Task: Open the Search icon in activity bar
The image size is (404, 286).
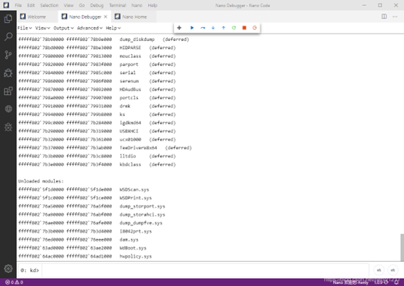Action: tap(8, 37)
